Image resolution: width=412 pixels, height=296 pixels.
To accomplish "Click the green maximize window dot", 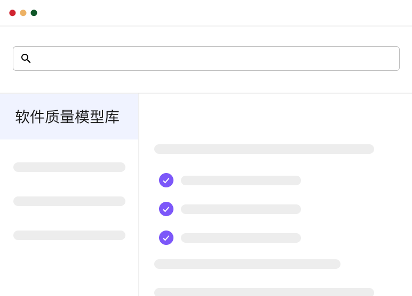I will click(x=34, y=13).
